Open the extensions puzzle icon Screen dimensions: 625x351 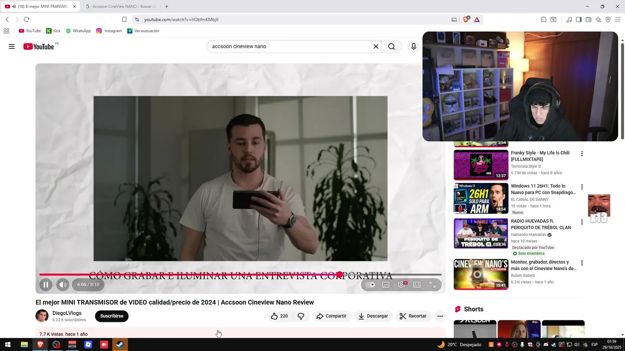click(x=543, y=19)
